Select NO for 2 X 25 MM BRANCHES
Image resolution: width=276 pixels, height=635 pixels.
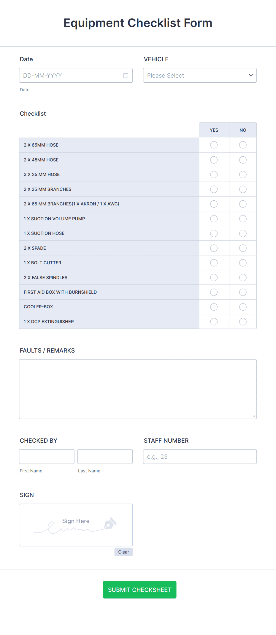point(242,189)
